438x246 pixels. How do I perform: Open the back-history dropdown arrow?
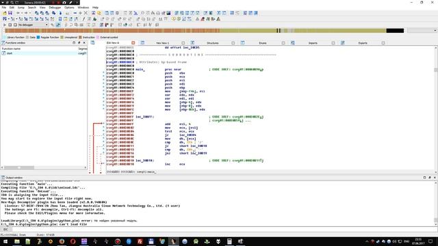22,13
